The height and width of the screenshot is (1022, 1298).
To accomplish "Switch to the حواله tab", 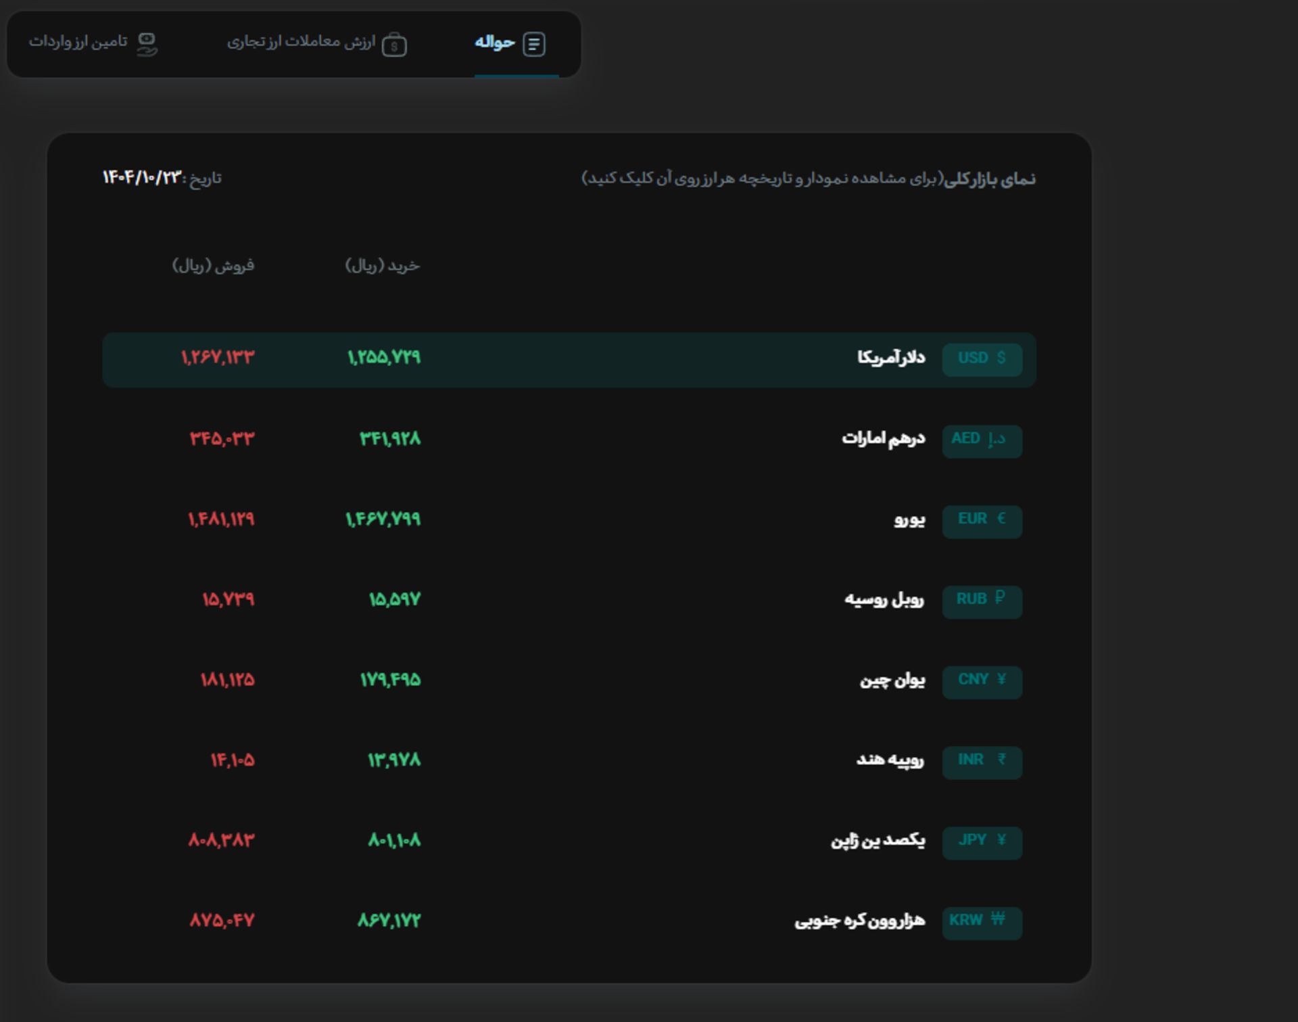I will pyautogui.click(x=496, y=43).
